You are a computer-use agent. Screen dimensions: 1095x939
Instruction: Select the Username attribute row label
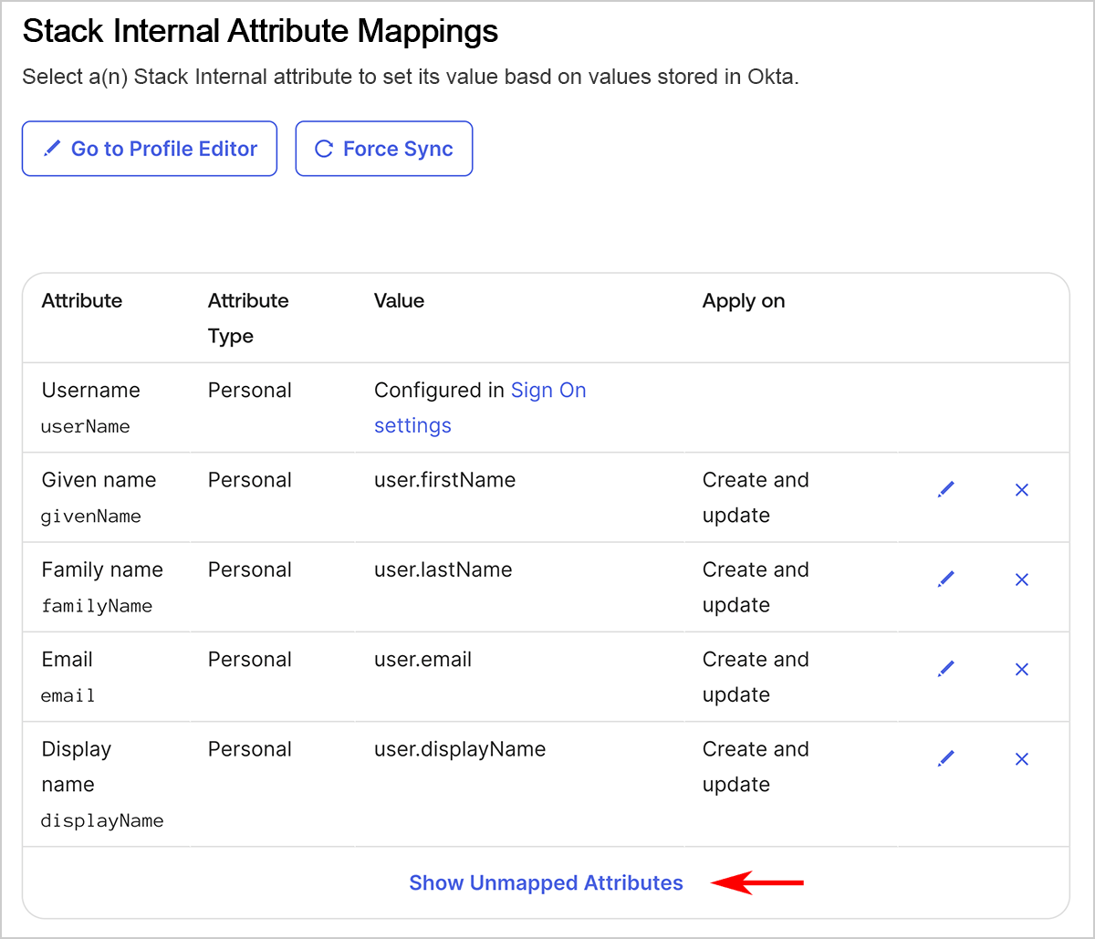91,391
